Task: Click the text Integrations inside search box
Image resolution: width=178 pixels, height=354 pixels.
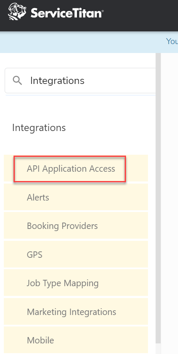Action: point(58,81)
